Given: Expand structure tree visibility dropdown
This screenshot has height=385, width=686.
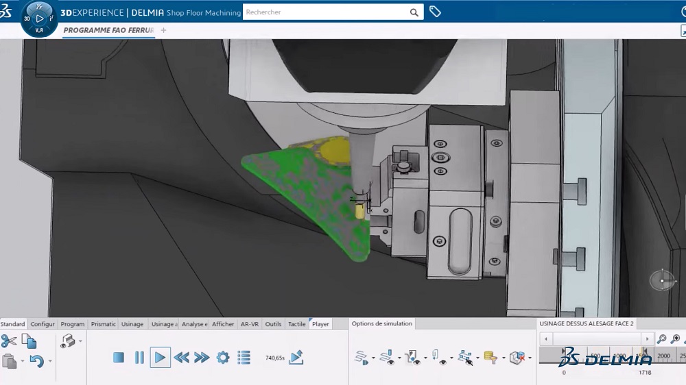Looking at the screenshot, I should point(477,358).
